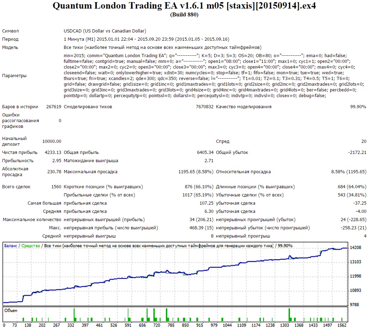
Task: Click the average profit trade value 6.30
Action: click(x=209, y=211)
